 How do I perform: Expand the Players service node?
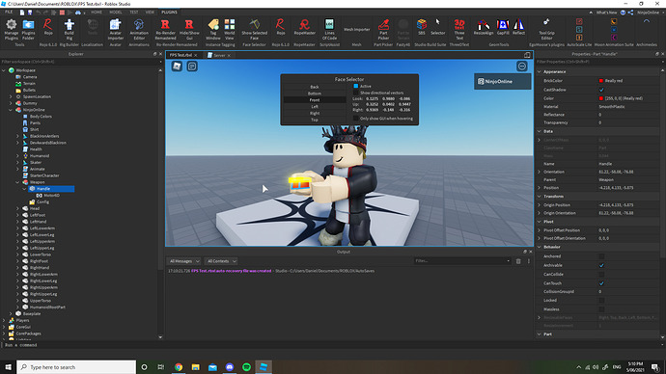click(x=4, y=321)
